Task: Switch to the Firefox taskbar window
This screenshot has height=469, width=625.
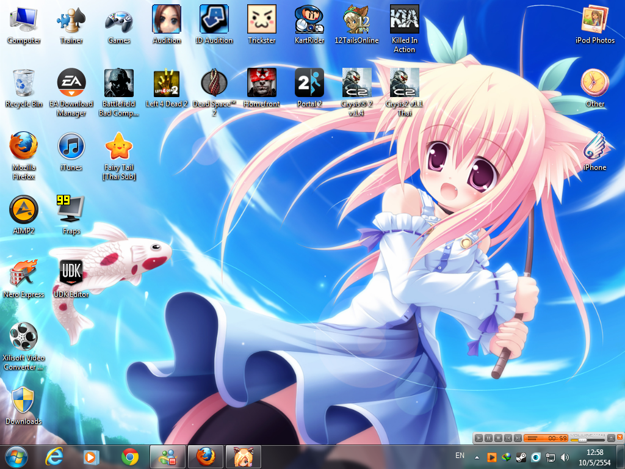Action: (x=206, y=457)
